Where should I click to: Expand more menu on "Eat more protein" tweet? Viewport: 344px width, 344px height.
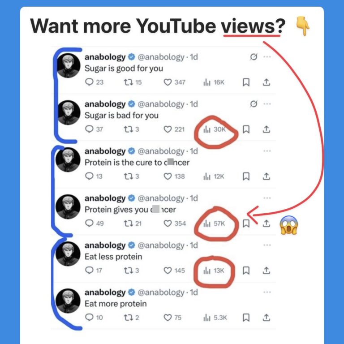point(267,292)
